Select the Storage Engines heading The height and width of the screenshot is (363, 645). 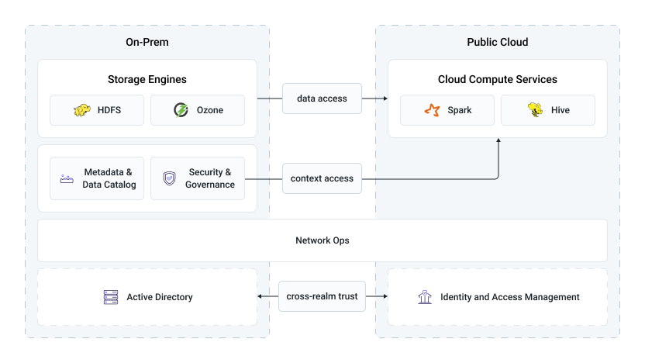pos(147,79)
